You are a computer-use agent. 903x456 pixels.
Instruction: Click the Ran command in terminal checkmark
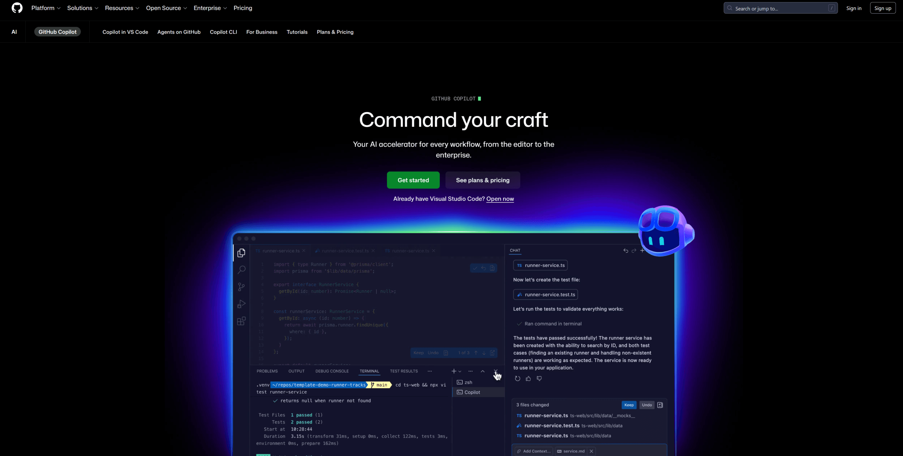point(519,323)
